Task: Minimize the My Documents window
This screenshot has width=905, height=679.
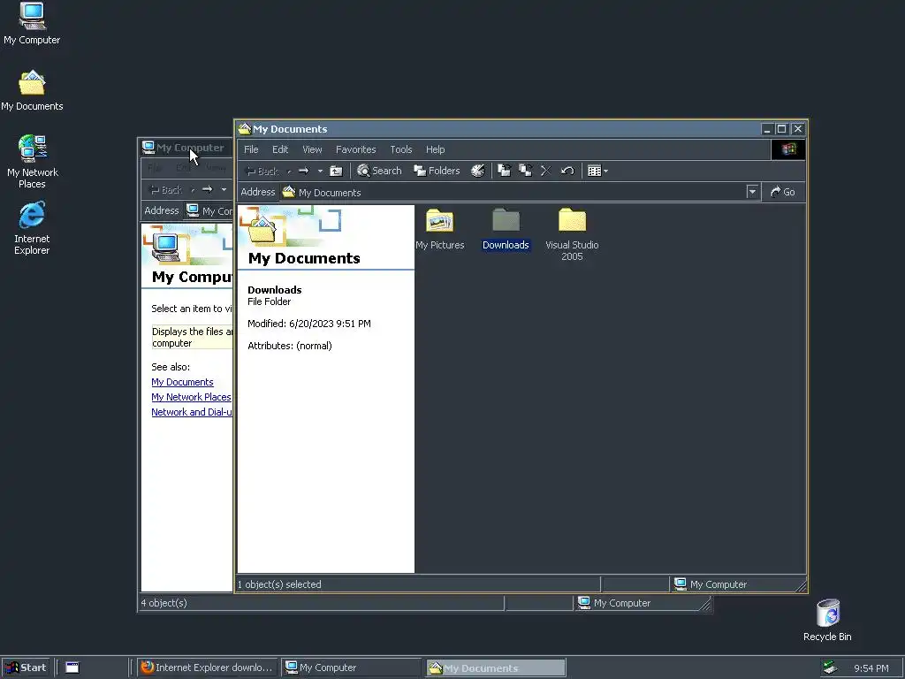Action: coord(767,129)
